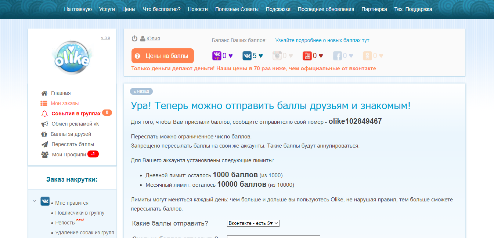Screen dimensions: 494x238
Task: Open Мои заказы in sidebar
Action: coord(65,103)
